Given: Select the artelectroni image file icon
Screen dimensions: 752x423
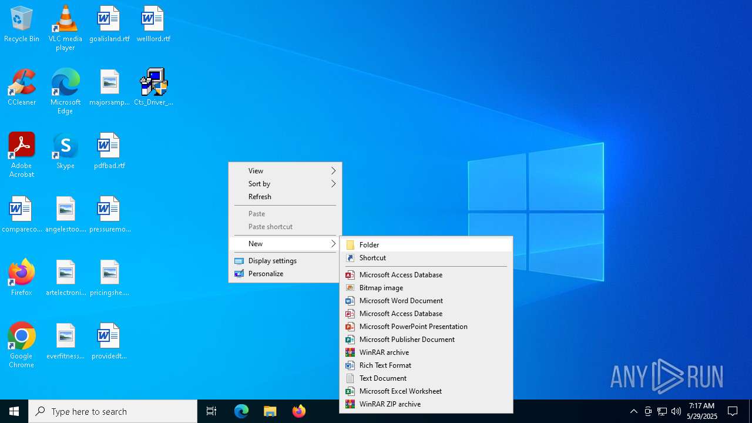Looking at the screenshot, I should point(65,278).
